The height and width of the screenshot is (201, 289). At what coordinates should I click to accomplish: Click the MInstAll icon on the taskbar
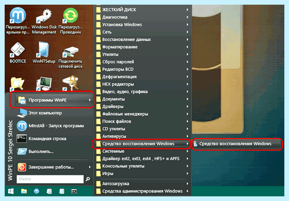point(36,191)
